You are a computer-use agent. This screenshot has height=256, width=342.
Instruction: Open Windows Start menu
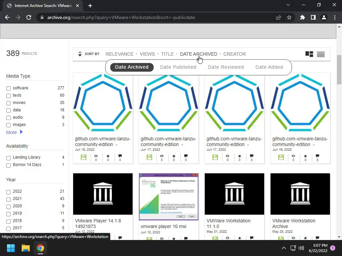click(x=11, y=248)
